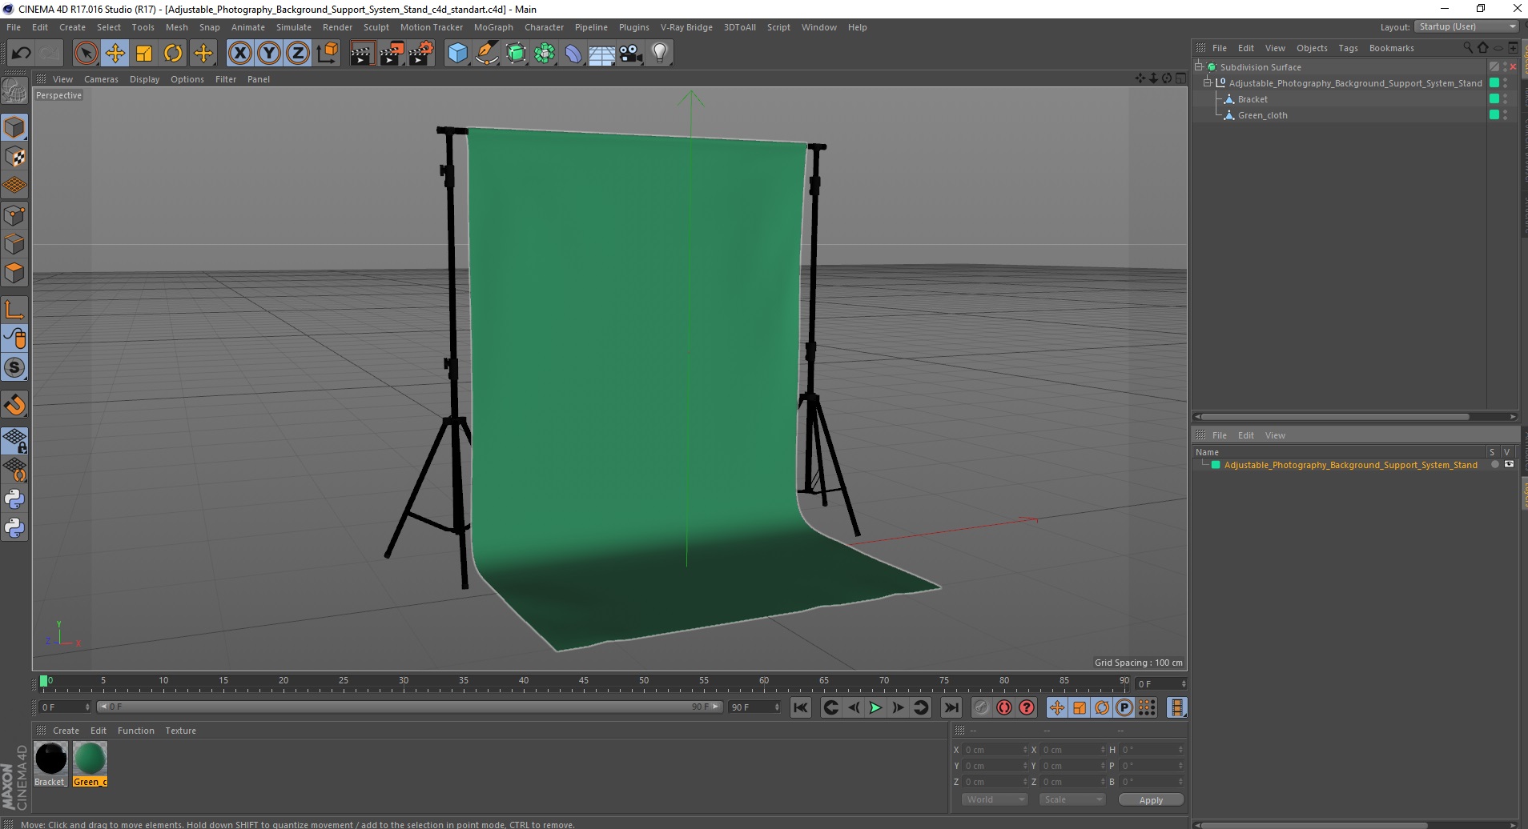Switch to Model mode
Image resolution: width=1528 pixels, height=829 pixels.
(x=14, y=128)
